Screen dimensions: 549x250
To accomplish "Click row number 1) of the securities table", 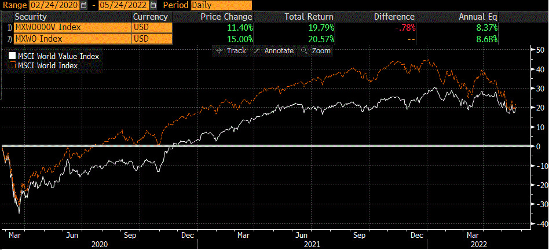I will (x=9, y=28).
